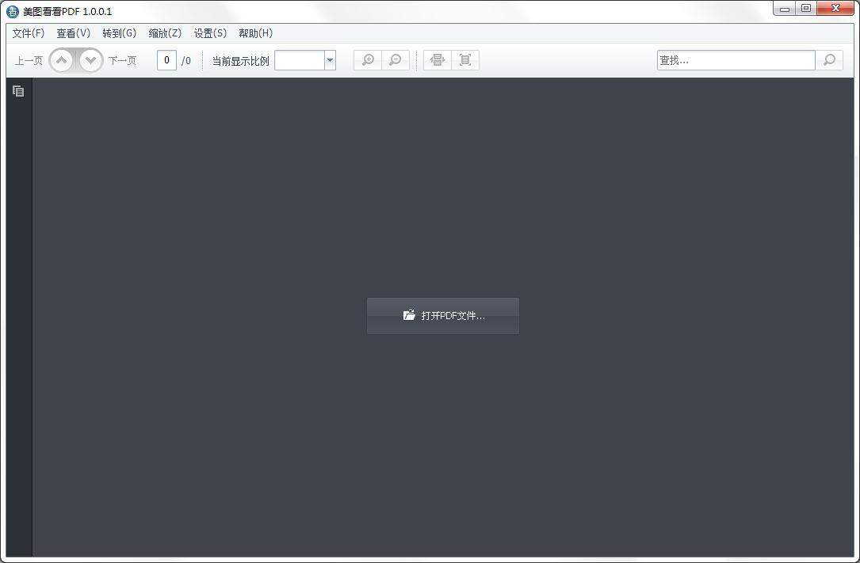Image resolution: width=860 pixels, height=563 pixels.
Task: Click the 下一页 next page label
Action: (122, 59)
